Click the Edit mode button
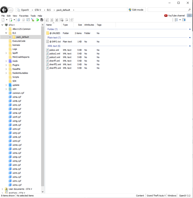The image size is (193, 198). point(136,10)
